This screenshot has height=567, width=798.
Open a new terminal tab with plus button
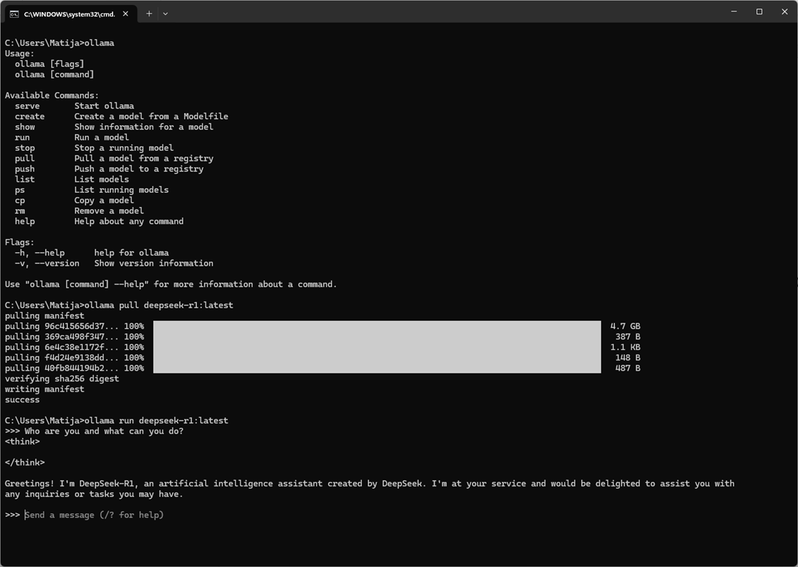(149, 13)
